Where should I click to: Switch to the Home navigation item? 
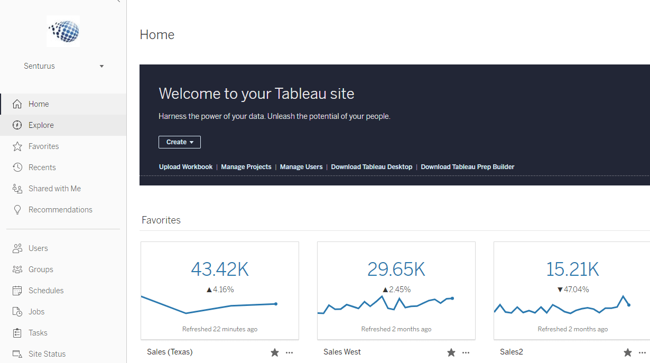pyautogui.click(x=39, y=104)
